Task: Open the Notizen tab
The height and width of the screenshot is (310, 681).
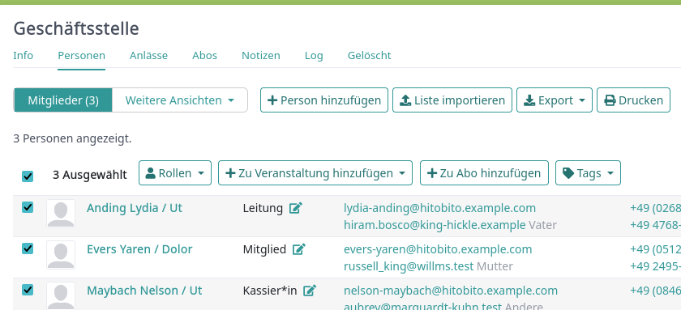Action: click(261, 56)
